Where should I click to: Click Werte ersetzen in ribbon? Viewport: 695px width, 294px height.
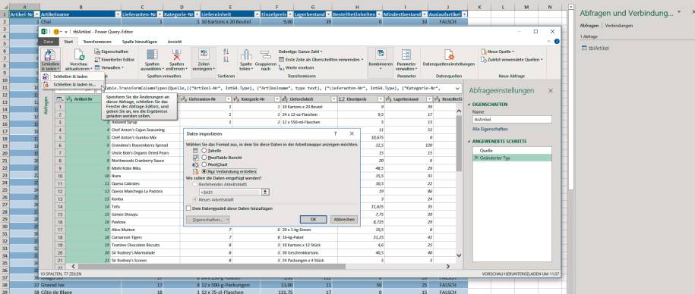pos(296,67)
